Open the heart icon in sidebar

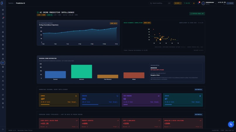pos(3,85)
